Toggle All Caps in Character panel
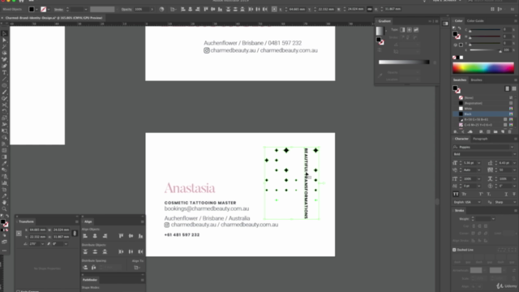The height and width of the screenshot is (292, 519). 456,195
